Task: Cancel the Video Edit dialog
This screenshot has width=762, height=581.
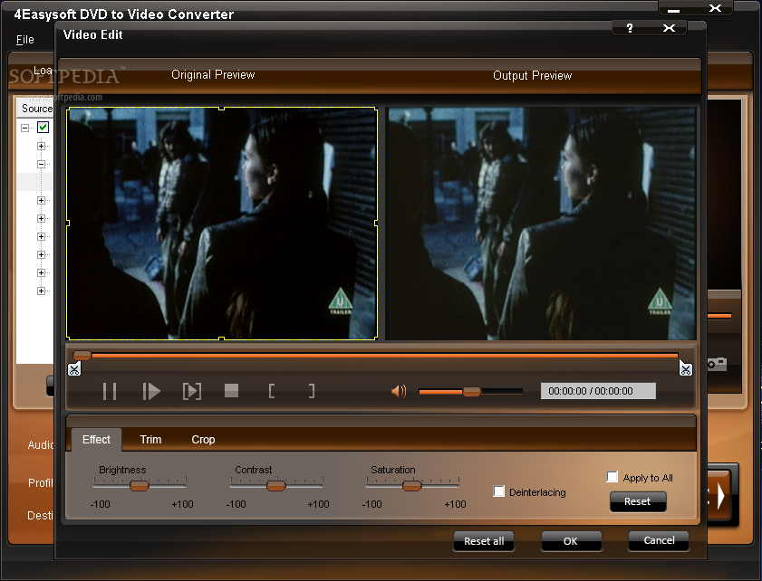Action: pos(659,540)
